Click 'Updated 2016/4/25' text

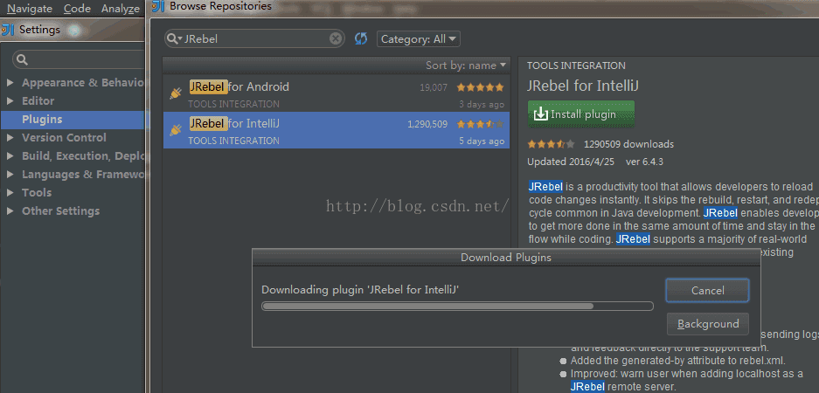point(571,162)
